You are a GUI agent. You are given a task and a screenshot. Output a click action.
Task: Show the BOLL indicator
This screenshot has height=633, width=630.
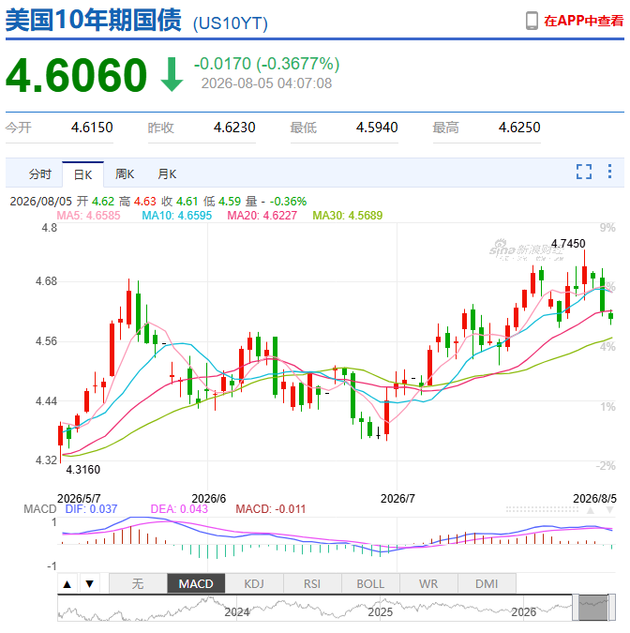(370, 583)
